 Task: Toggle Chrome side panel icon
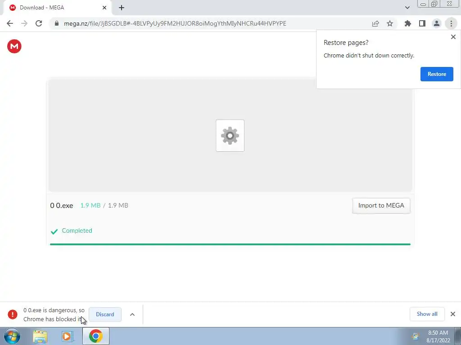[422, 23]
